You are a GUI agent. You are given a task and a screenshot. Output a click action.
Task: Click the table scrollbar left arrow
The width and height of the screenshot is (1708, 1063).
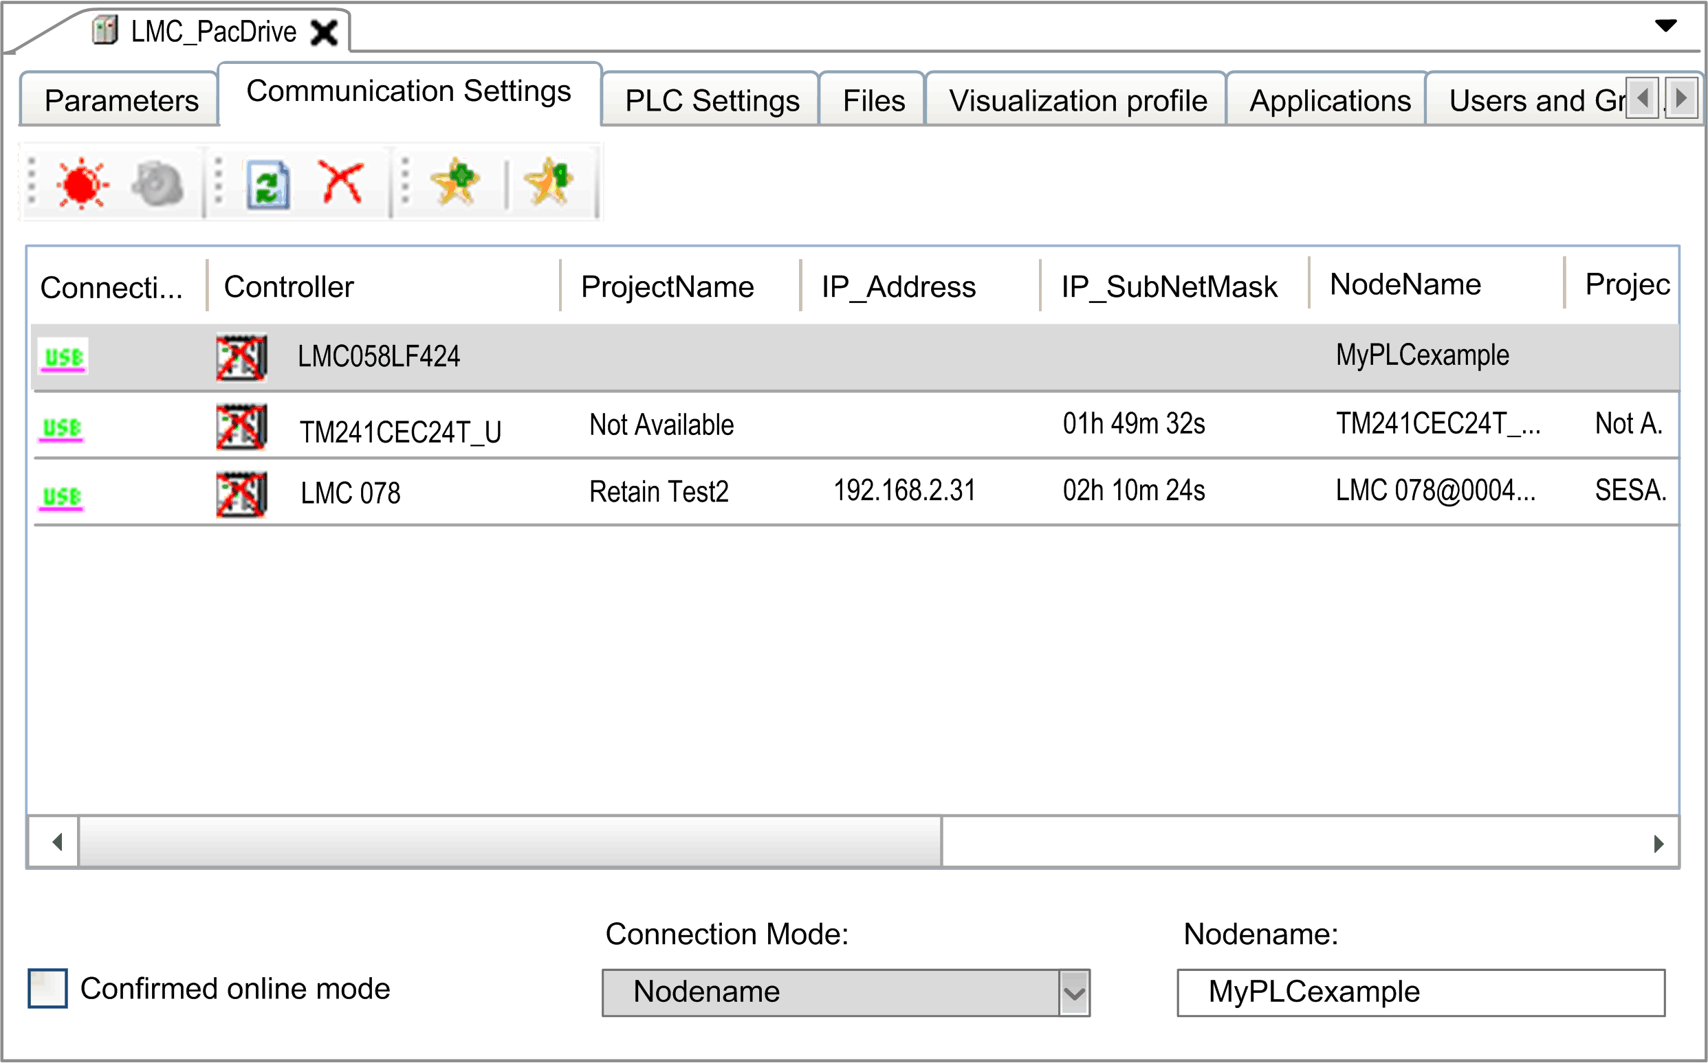[56, 842]
